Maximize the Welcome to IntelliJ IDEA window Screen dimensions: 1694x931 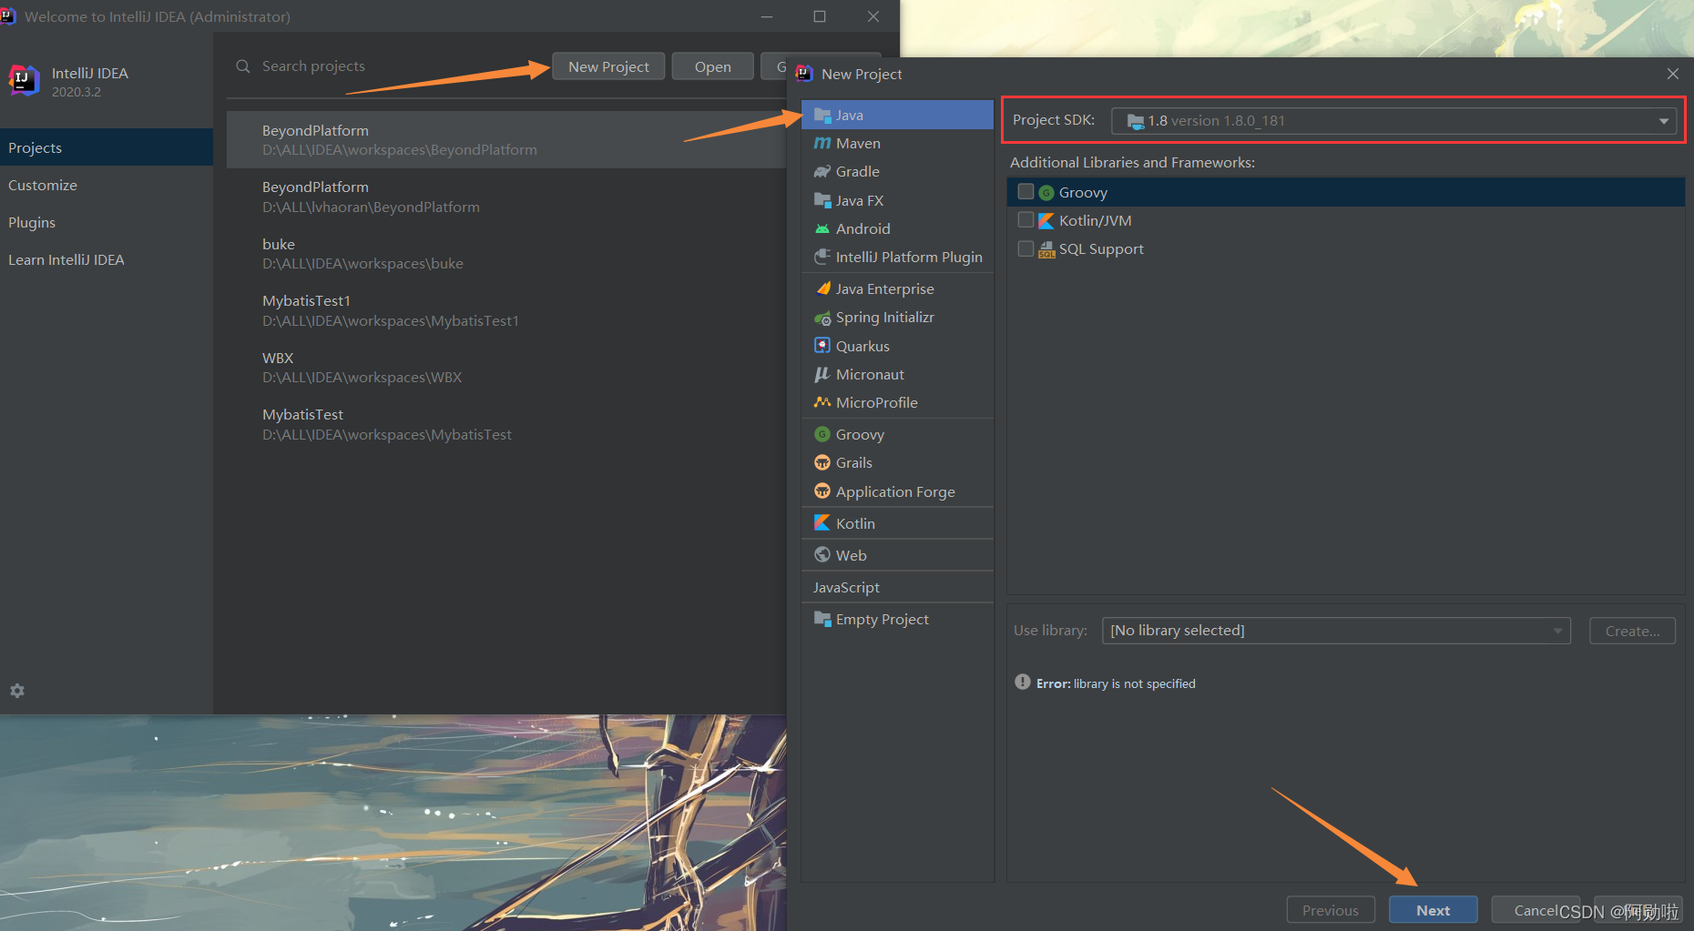tap(820, 16)
